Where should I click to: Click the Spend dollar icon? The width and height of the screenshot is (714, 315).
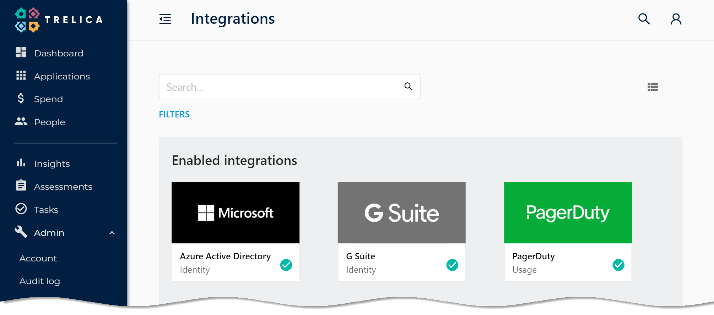click(21, 98)
